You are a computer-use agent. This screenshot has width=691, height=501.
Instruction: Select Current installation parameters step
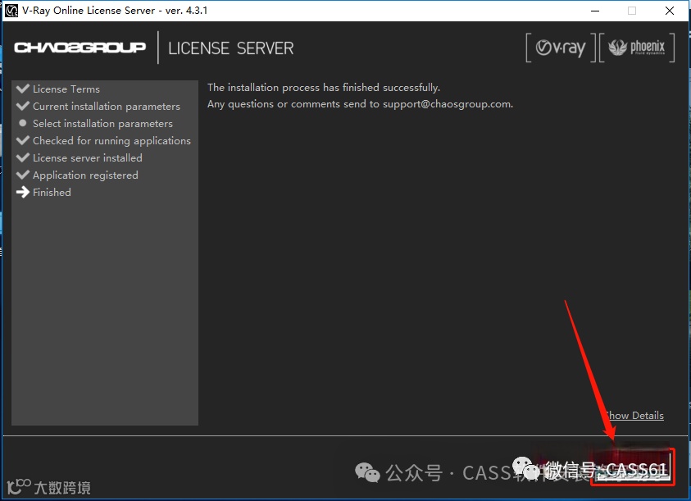click(107, 107)
